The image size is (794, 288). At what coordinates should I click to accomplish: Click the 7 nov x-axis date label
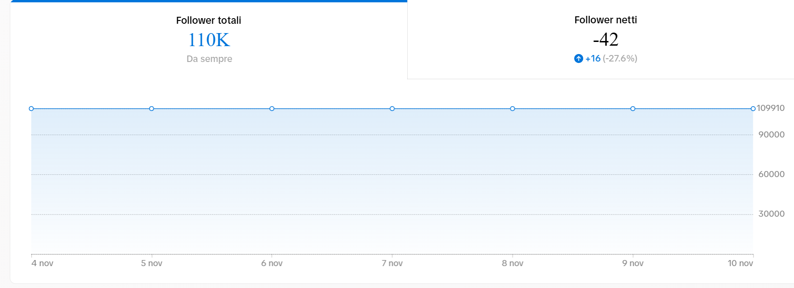click(392, 263)
